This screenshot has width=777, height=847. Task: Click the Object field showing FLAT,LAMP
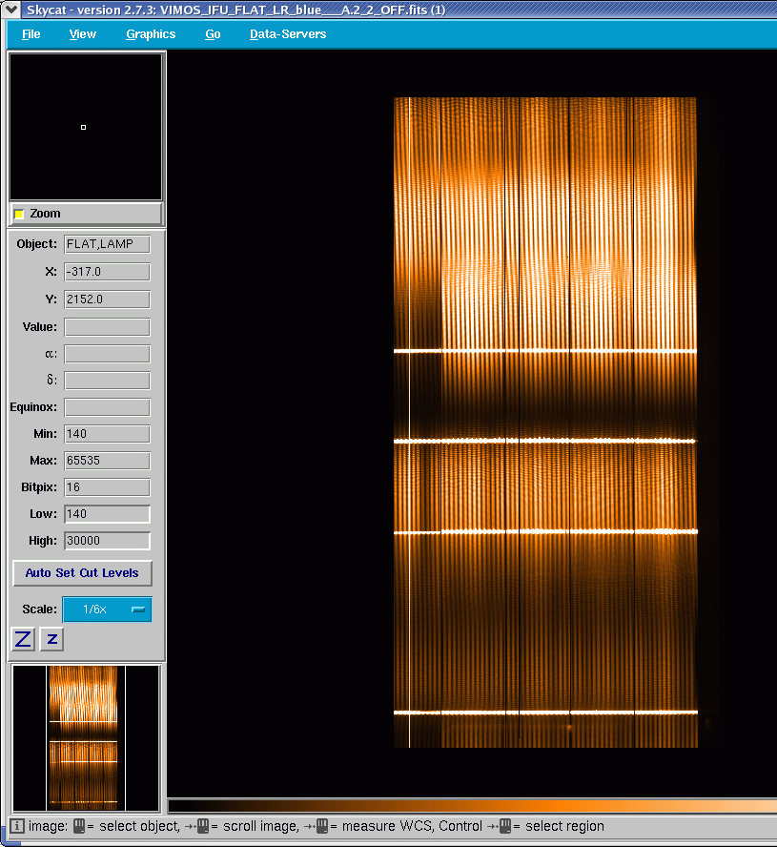click(x=107, y=244)
